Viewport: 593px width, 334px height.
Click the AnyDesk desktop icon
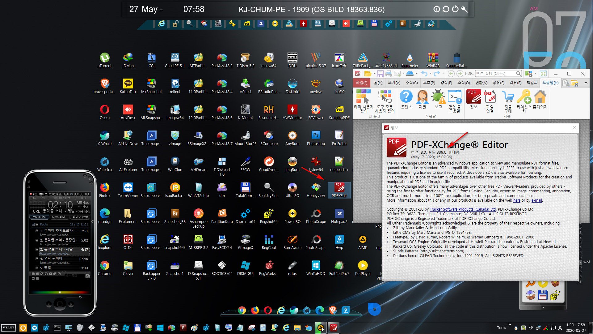[128, 112]
